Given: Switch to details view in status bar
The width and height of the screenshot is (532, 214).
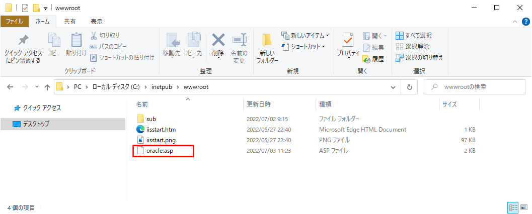Looking at the screenshot, I should pos(513,207).
